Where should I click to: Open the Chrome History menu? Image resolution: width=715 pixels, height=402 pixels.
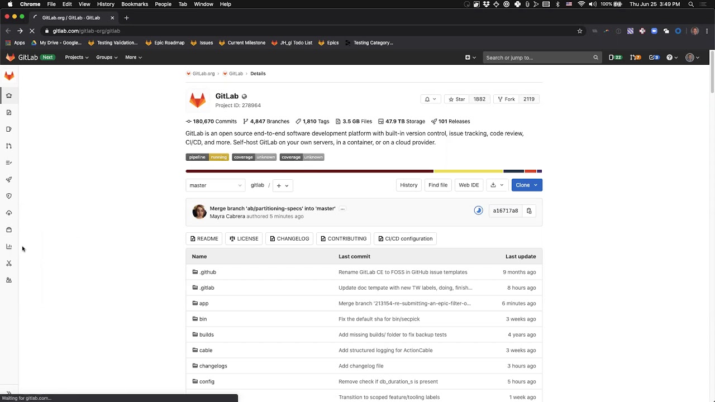[x=106, y=4]
